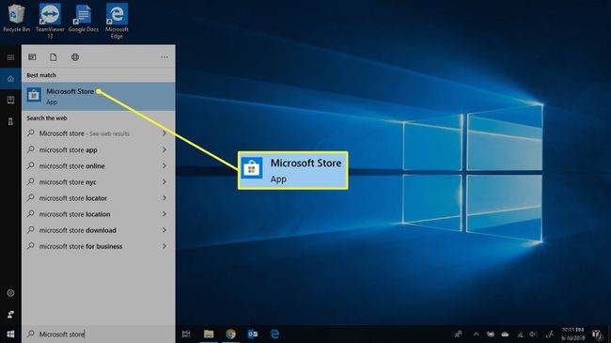Open Task View on the taskbar
This screenshot has height=343, width=611.
(186, 334)
